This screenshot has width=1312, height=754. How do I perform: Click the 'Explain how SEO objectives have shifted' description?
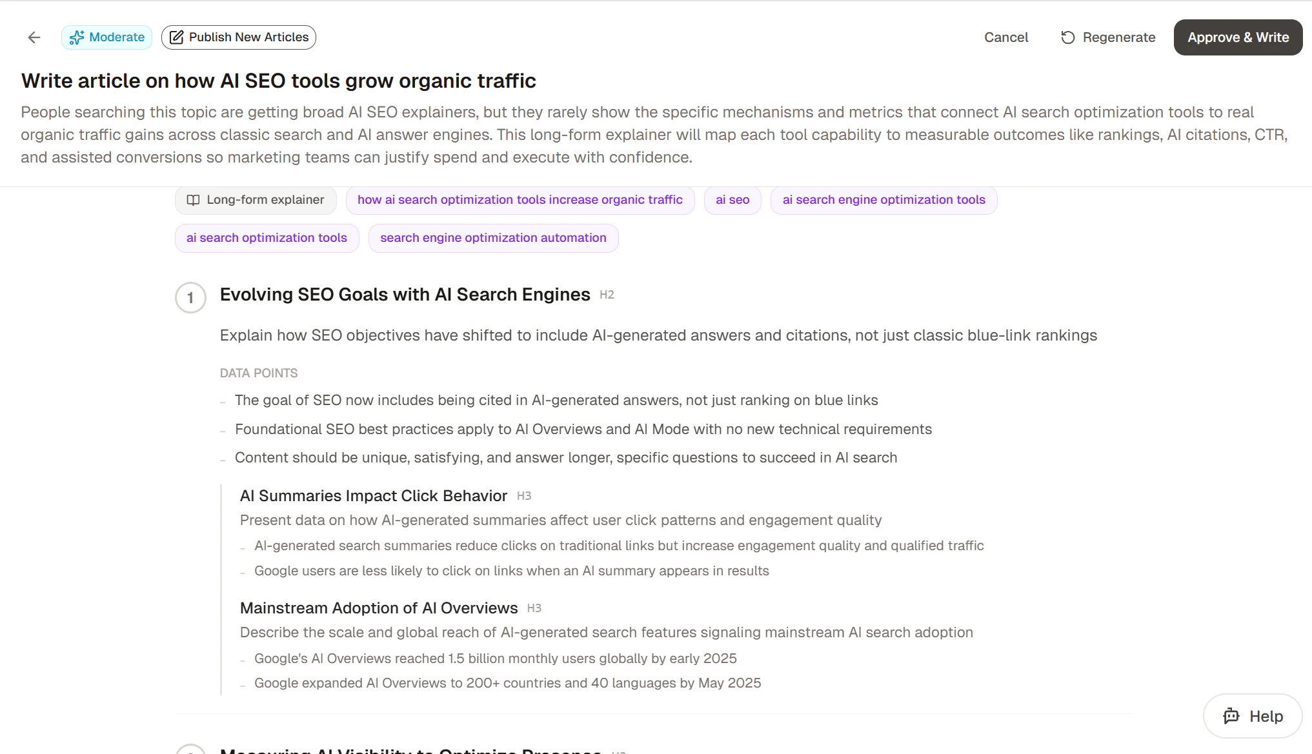[x=658, y=335]
